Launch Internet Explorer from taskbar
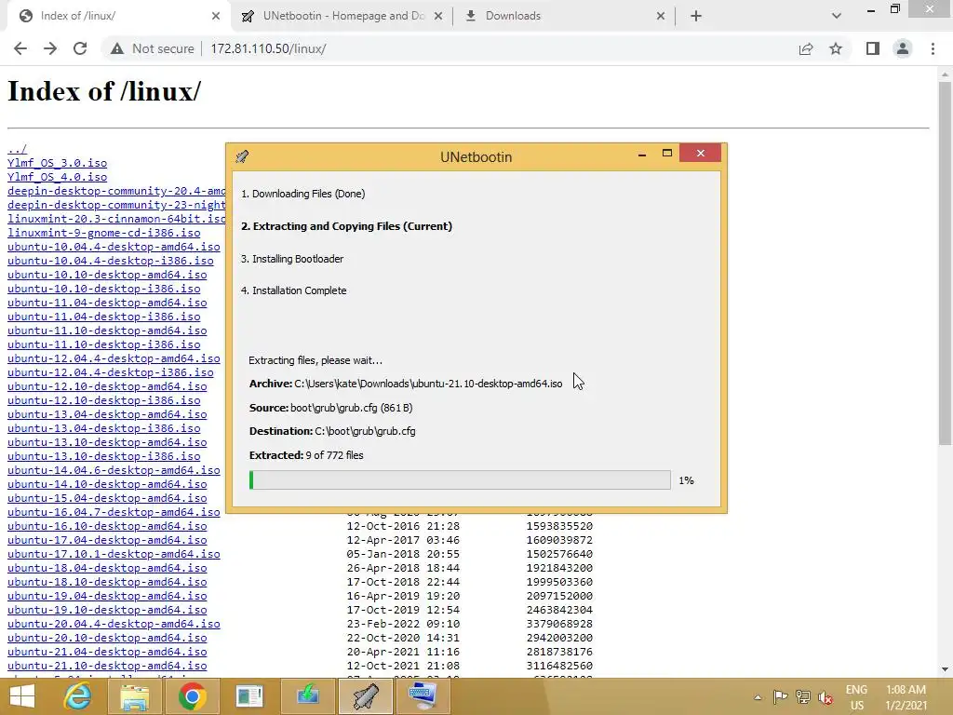The height and width of the screenshot is (715, 953). point(78,696)
